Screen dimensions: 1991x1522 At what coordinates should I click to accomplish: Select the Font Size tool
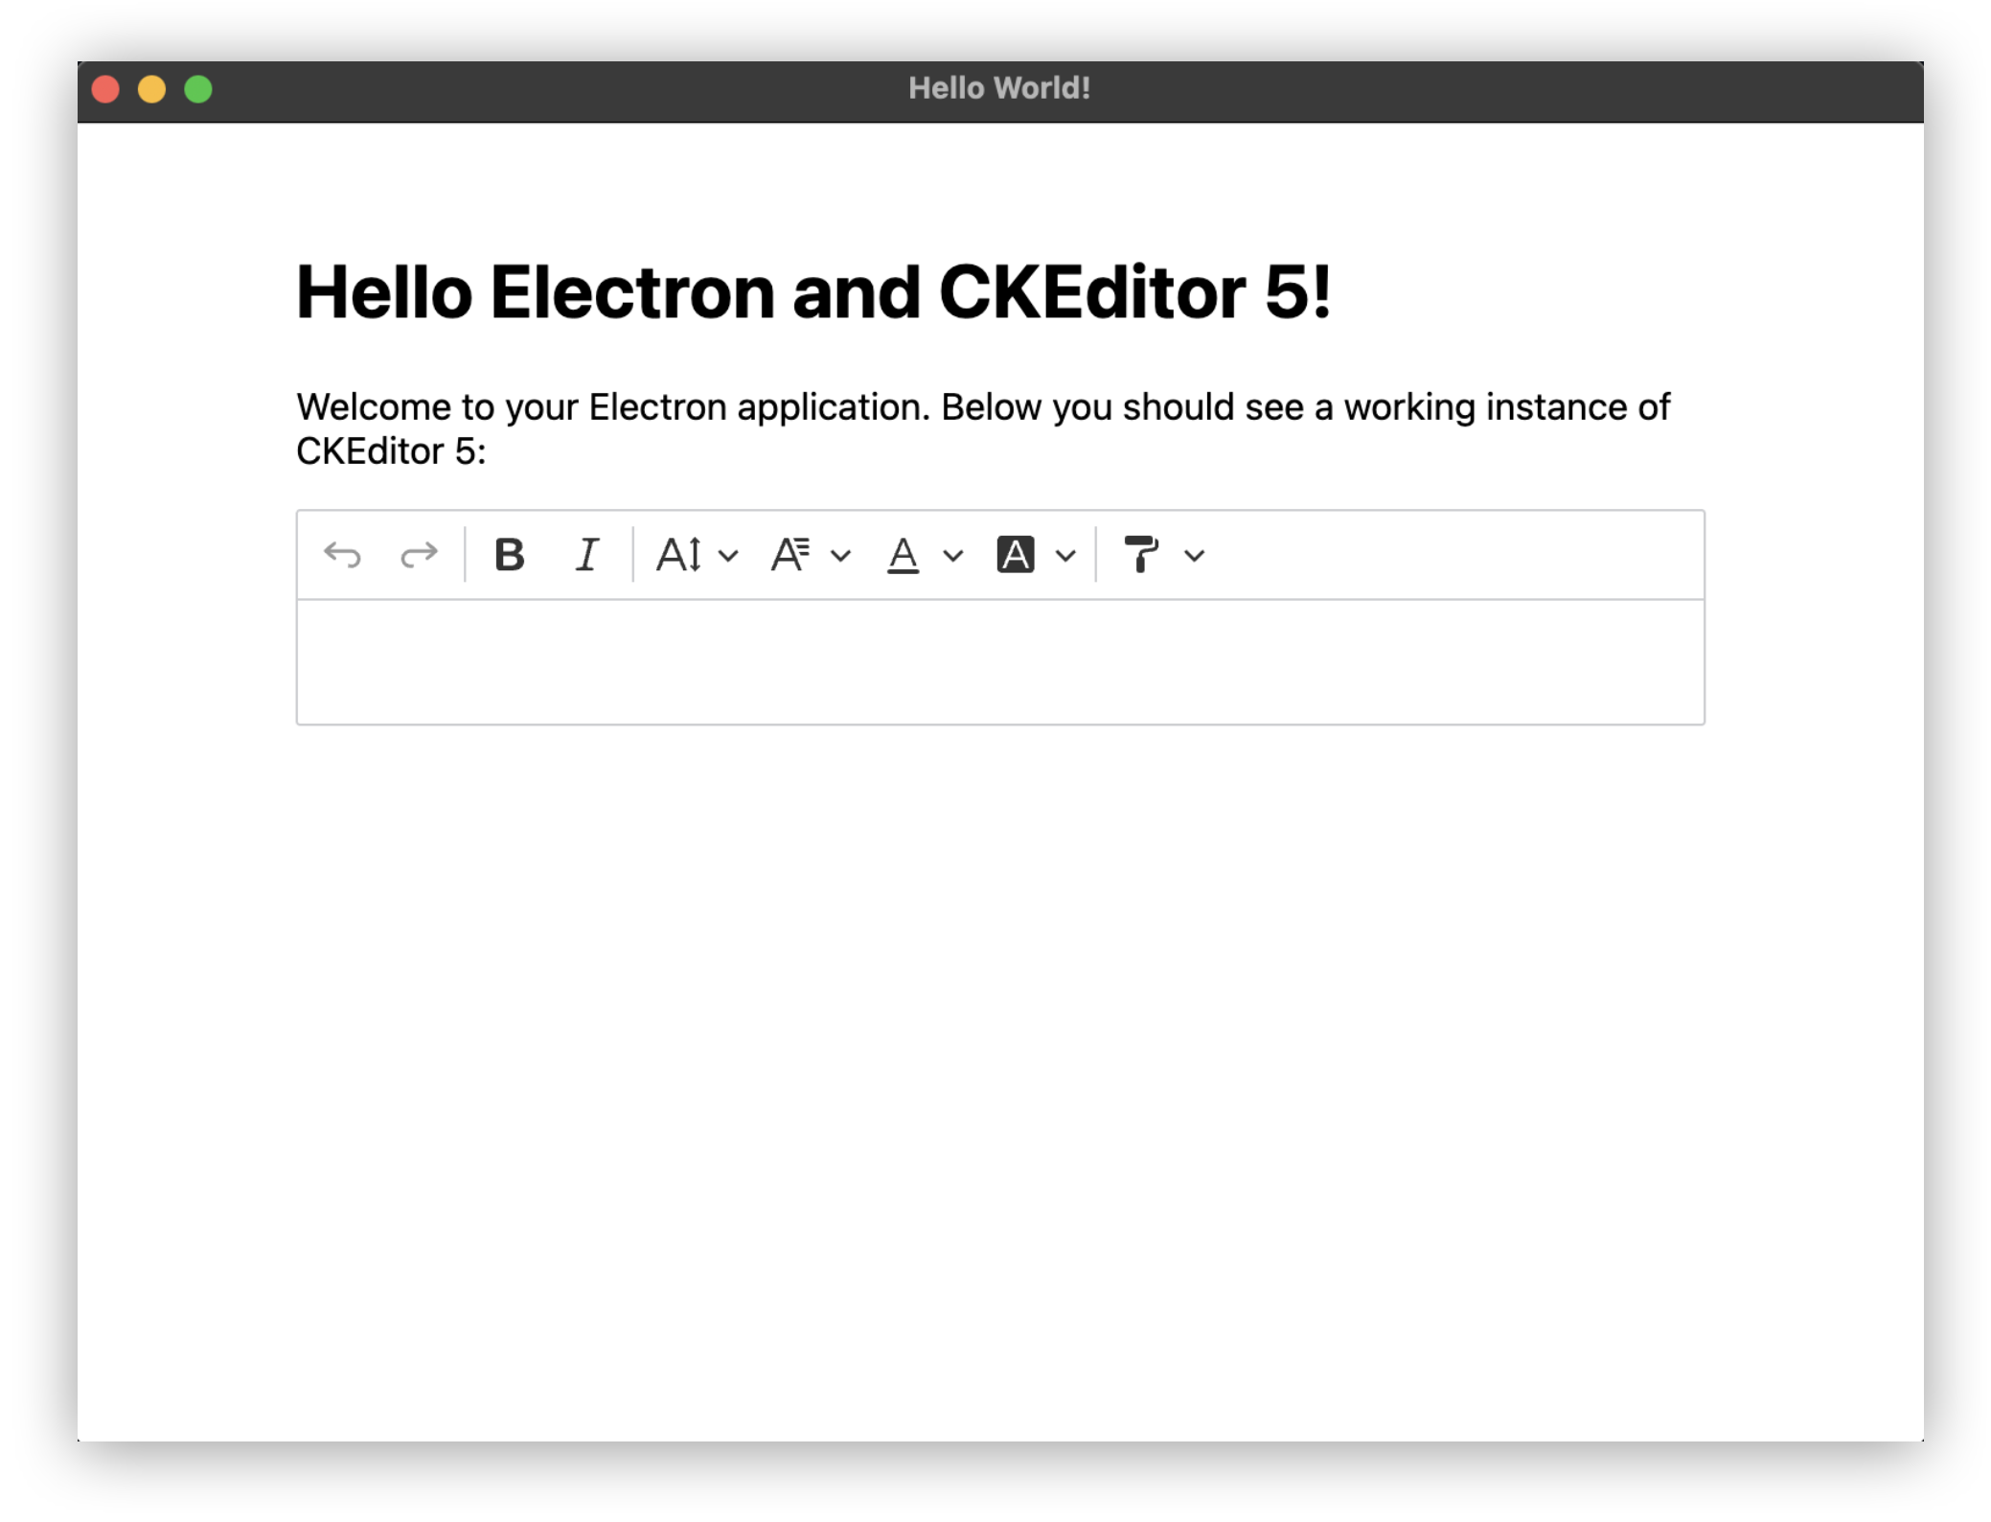680,554
